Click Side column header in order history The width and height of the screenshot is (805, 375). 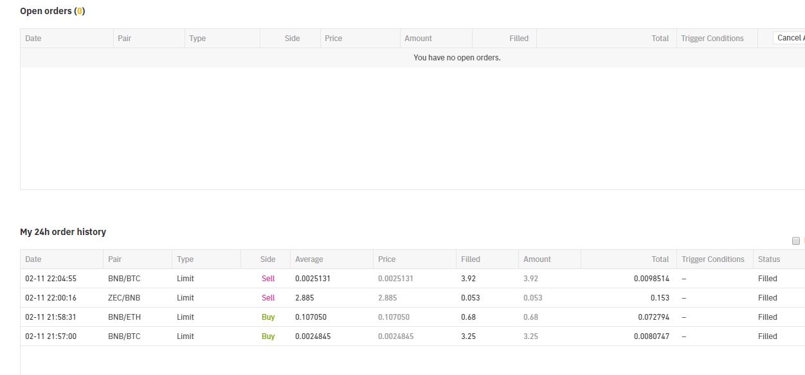point(267,259)
